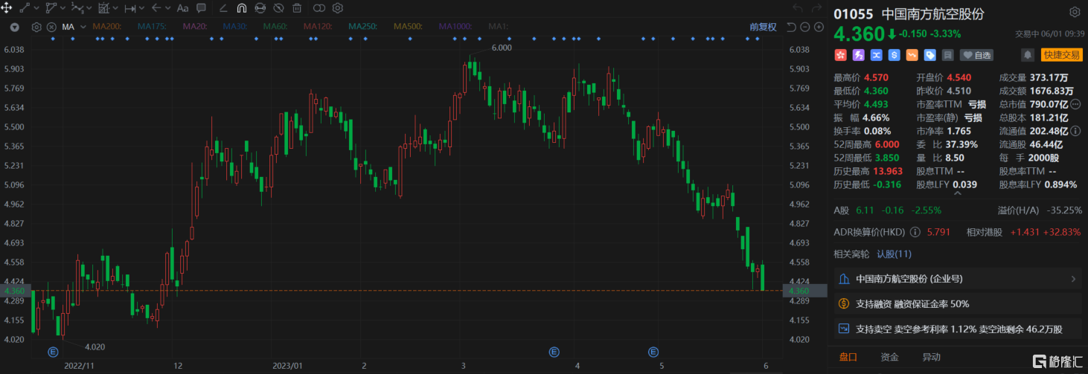The image size is (1088, 374).
Task: Click the A股 6.11 quote row
Action: point(957,211)
